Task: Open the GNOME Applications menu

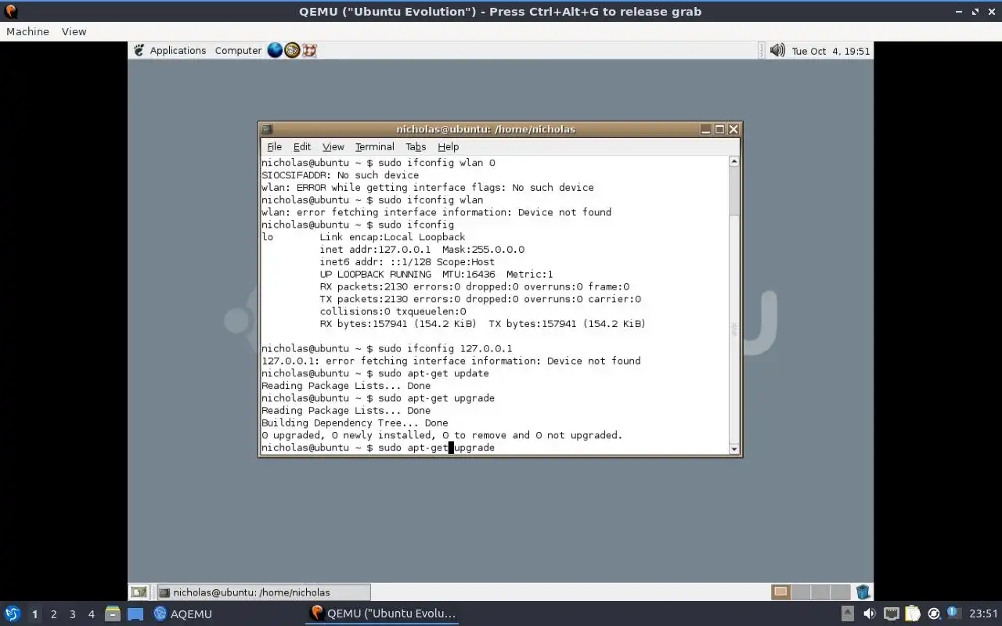Action: tap(178, 50)
